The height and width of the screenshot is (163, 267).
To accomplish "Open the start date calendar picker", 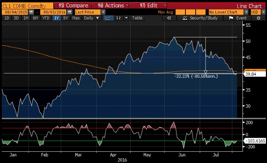I will 31,12.
